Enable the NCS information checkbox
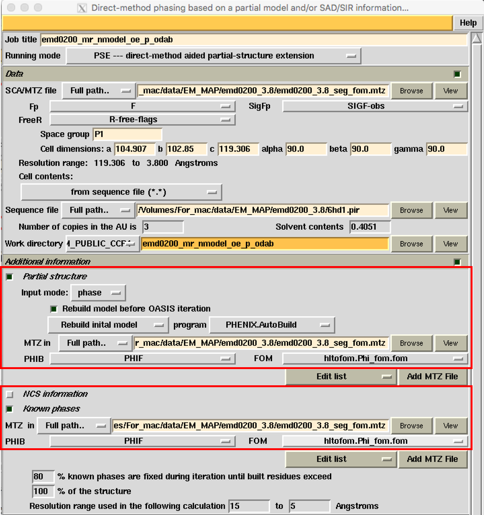Screen dimensions: 484x515 click(10, 394)
